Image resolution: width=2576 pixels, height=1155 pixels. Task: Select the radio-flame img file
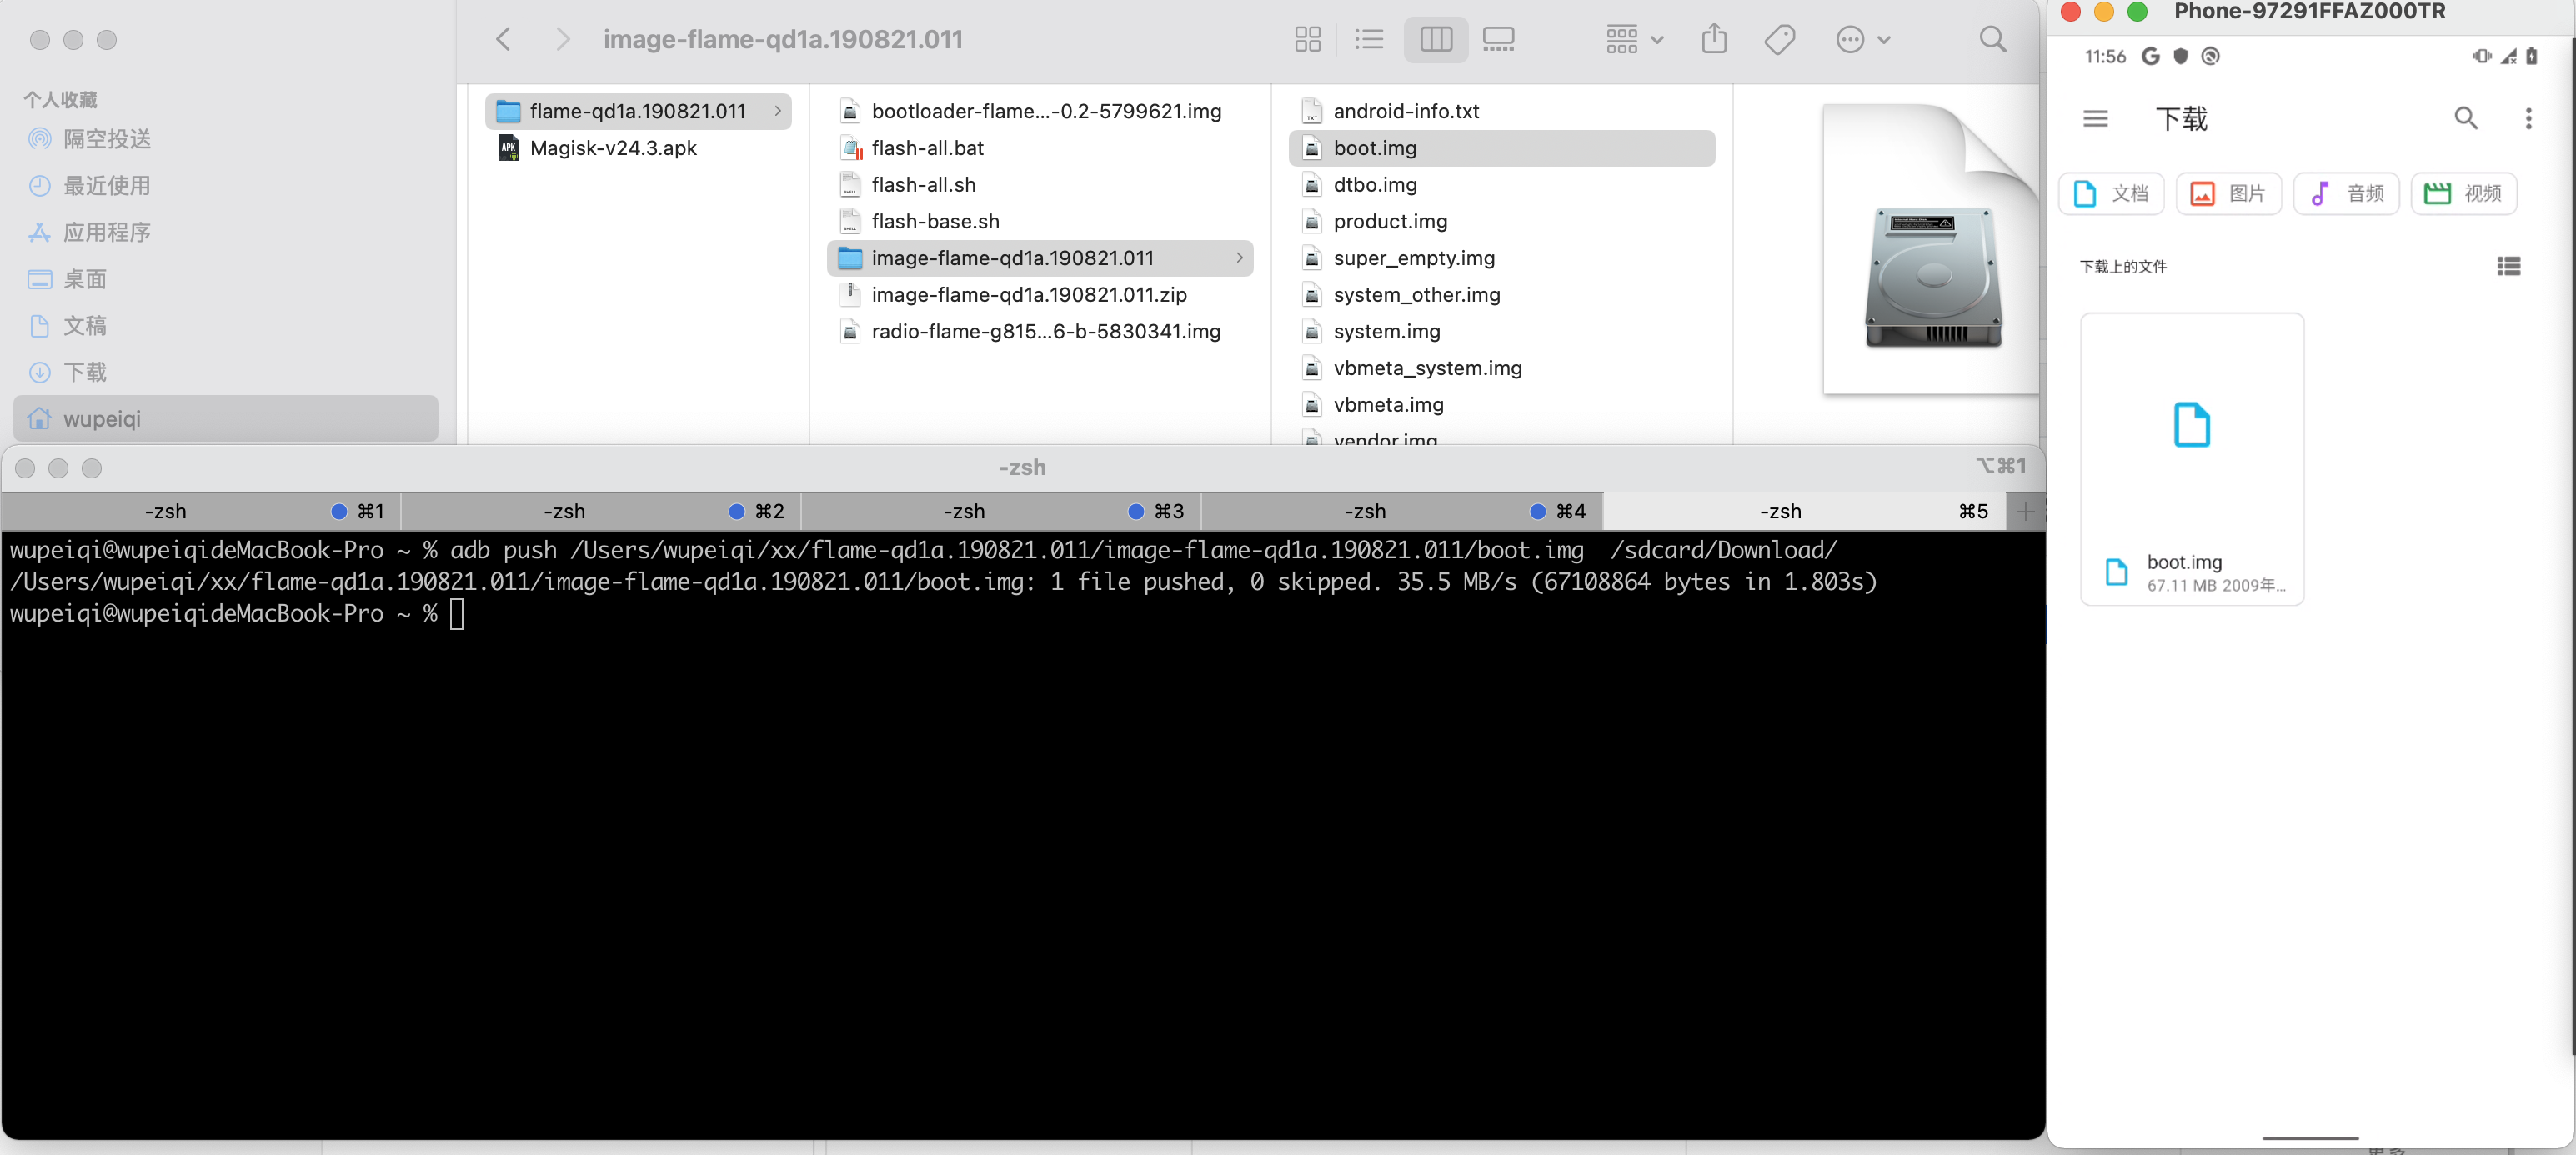(x=1039, y=331)
